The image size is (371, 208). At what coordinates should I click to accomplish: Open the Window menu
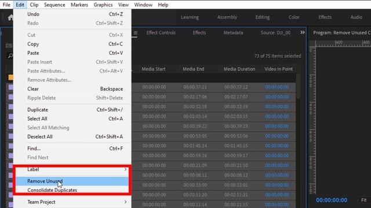pyautogui.click(x=143, y=5)
